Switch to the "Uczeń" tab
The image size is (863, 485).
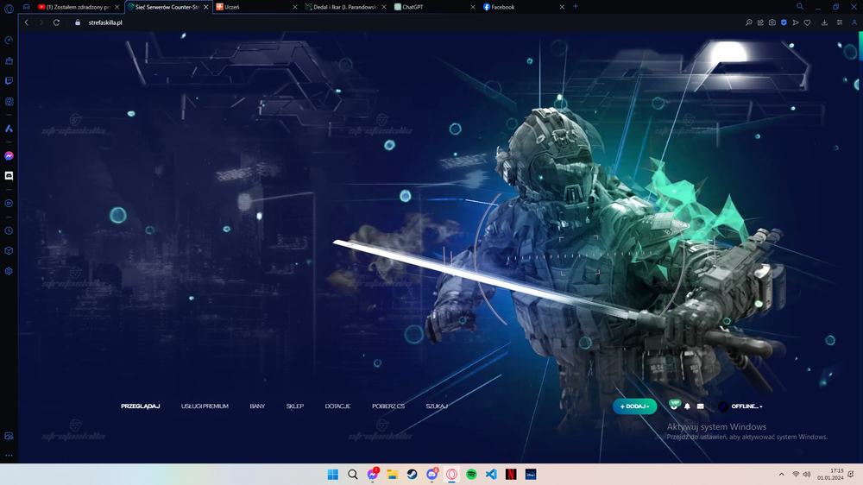[x=256, y=7]
